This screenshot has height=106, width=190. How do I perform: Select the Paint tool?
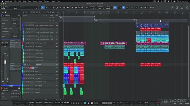[57, 8]
